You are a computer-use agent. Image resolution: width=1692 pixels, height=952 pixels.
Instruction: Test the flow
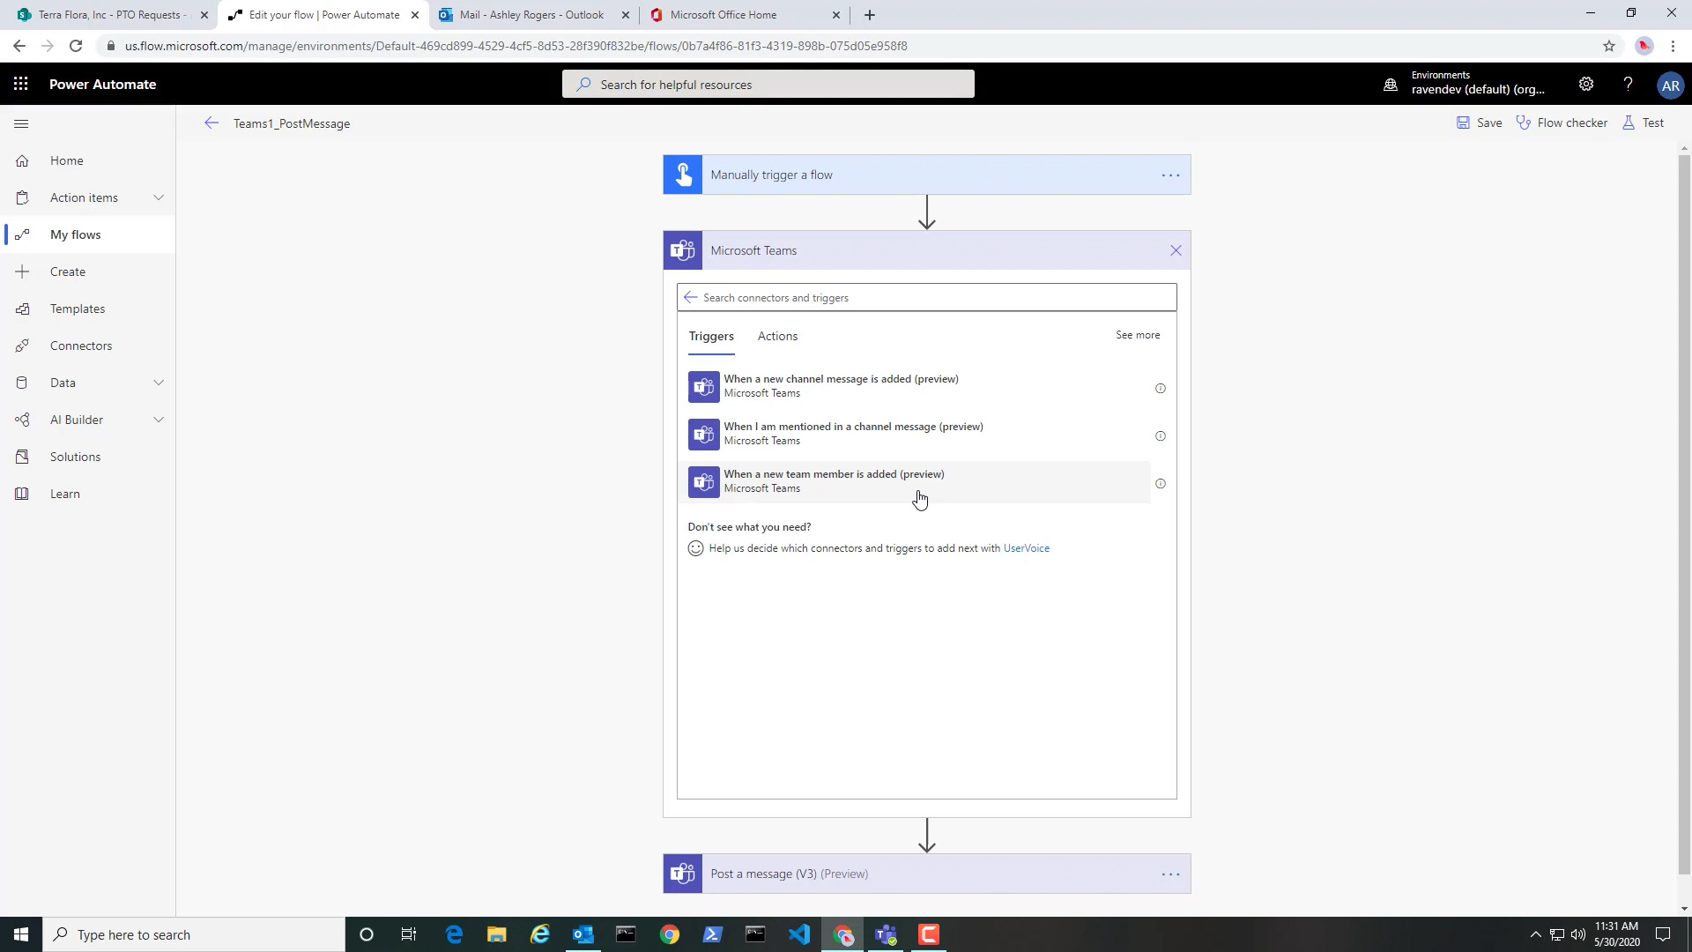click(x=1643, y=123)
